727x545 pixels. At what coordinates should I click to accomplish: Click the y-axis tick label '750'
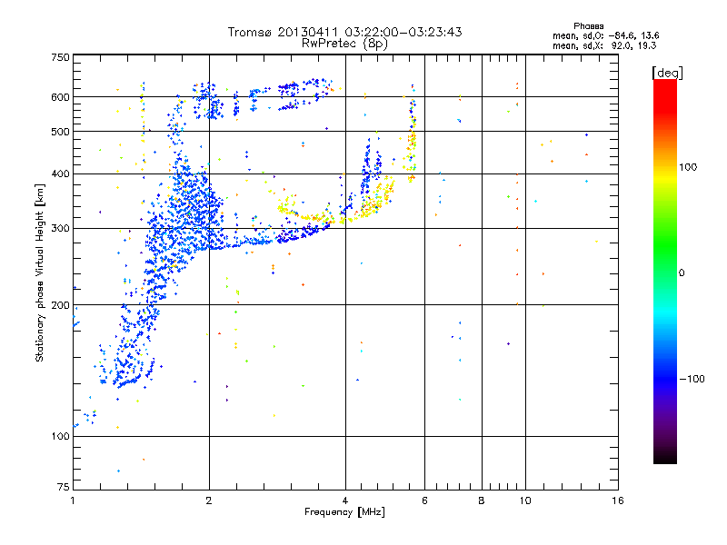(x=61, y=57)
